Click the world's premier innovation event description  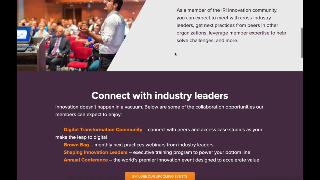point(186,160)
